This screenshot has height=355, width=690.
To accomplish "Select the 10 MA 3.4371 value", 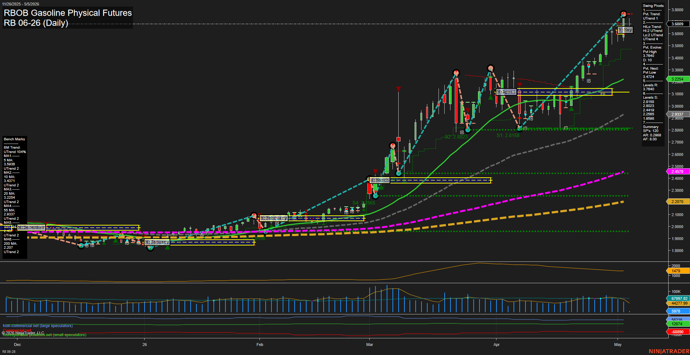I will point(9,179).
